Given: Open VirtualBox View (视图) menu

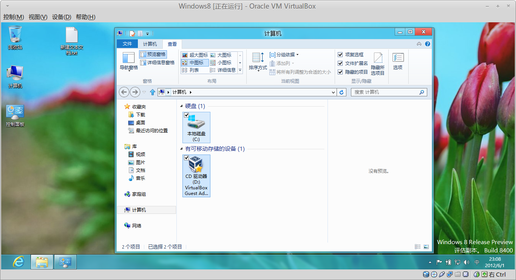Looking at the screenshot, I should point(38,17).
